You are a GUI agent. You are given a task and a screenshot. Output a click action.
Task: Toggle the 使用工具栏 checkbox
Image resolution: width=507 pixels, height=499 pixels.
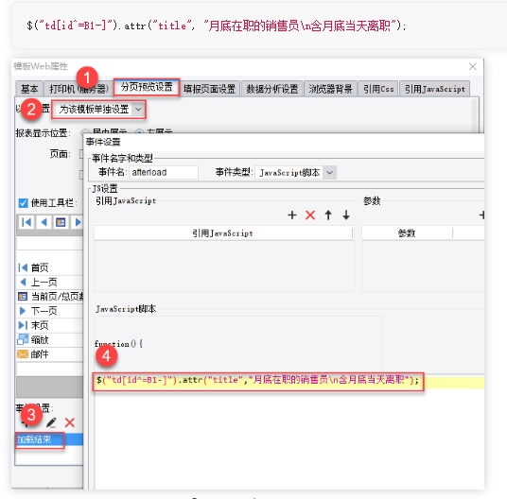(23, 203)
